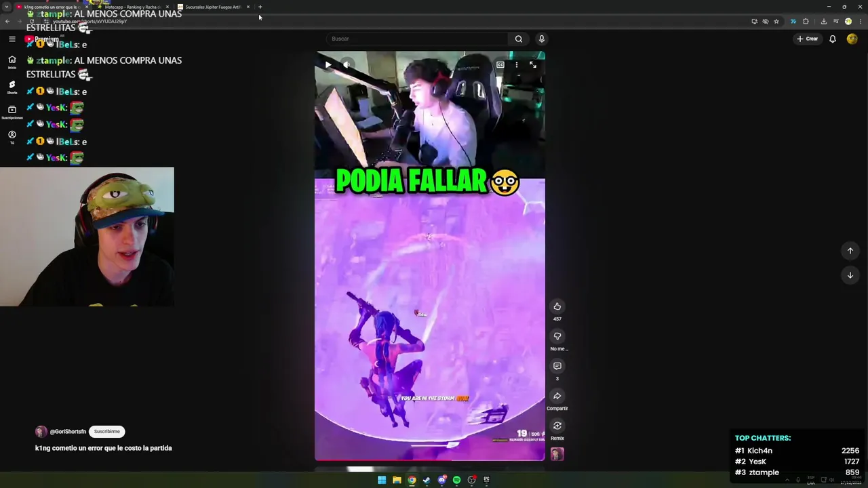Open File Explorer from taskbar

pos(397,480)
